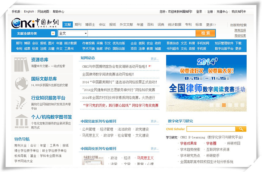Select the highlighted orange banner slide indicator
Image resolution: width=262 pixels, height=172 pixels.
click(x=224, y=105)
